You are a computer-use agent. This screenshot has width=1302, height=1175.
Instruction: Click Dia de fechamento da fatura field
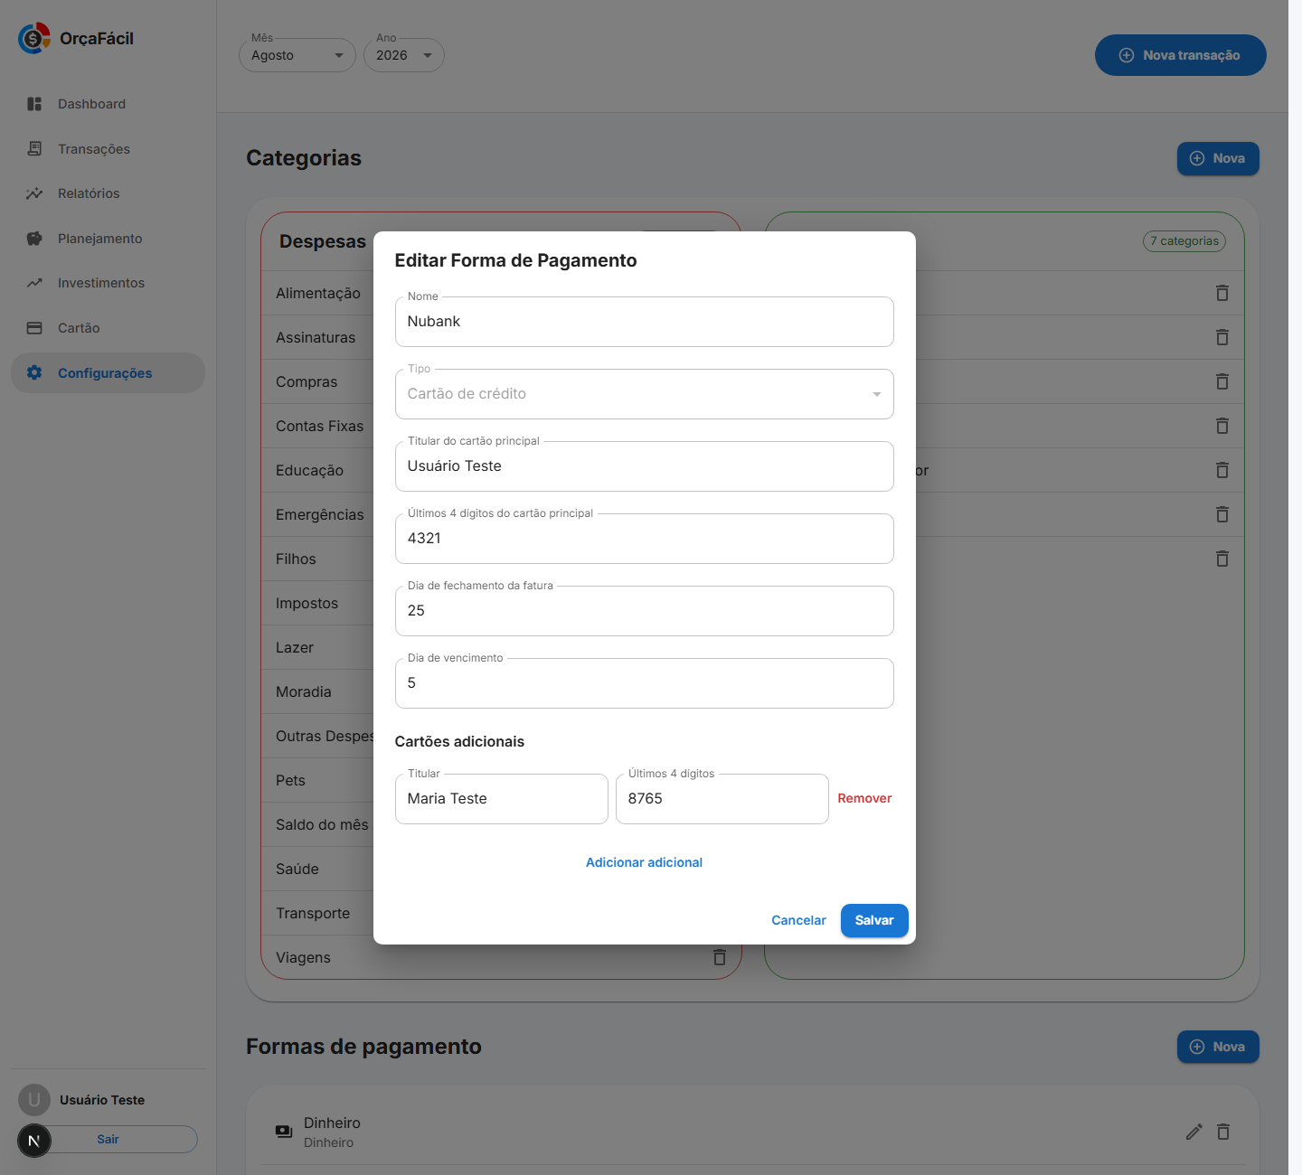click(644, 611)
